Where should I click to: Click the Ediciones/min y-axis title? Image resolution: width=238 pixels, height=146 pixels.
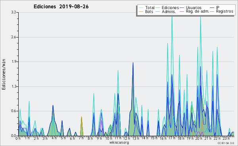click(x=4, y=74)
